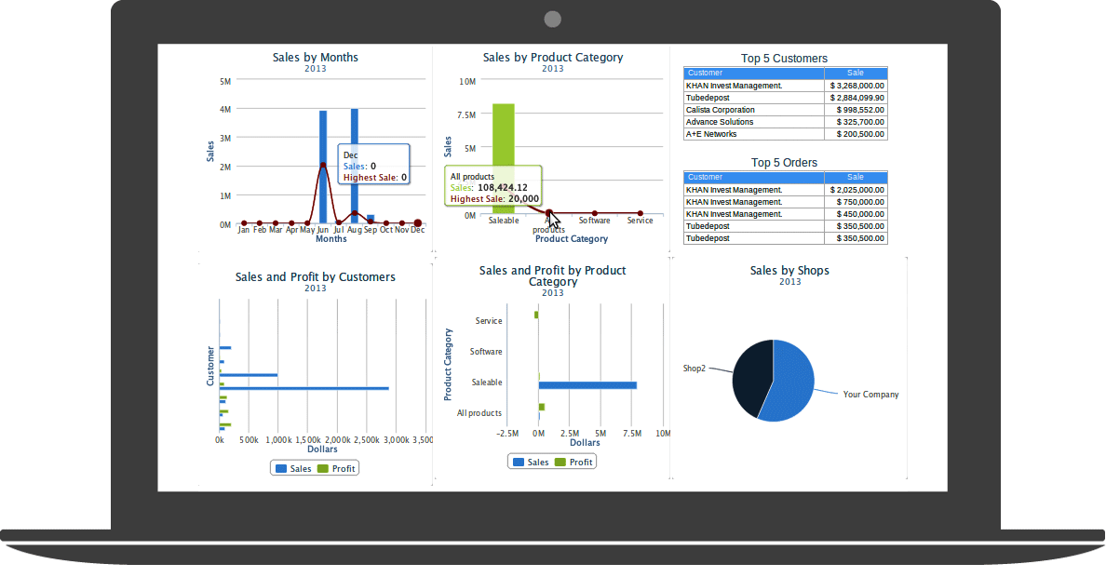The width and height of the screenshot is (1106, 577).
Task: Click the Service label in profit by category chart
Action: click(x=489, y=321)
